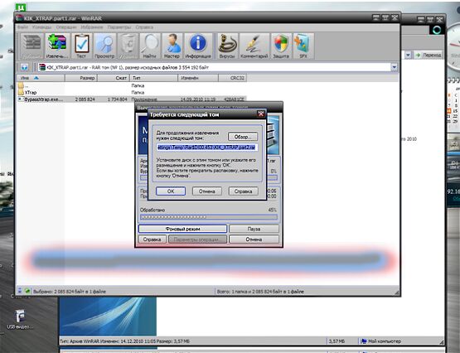
Task: Expand the address dropdown in background window
Action: (x=408, y=55)
